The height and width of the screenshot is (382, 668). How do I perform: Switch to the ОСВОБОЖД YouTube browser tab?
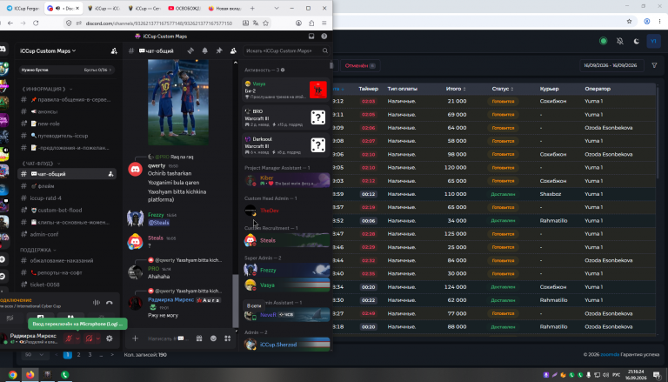184,8
